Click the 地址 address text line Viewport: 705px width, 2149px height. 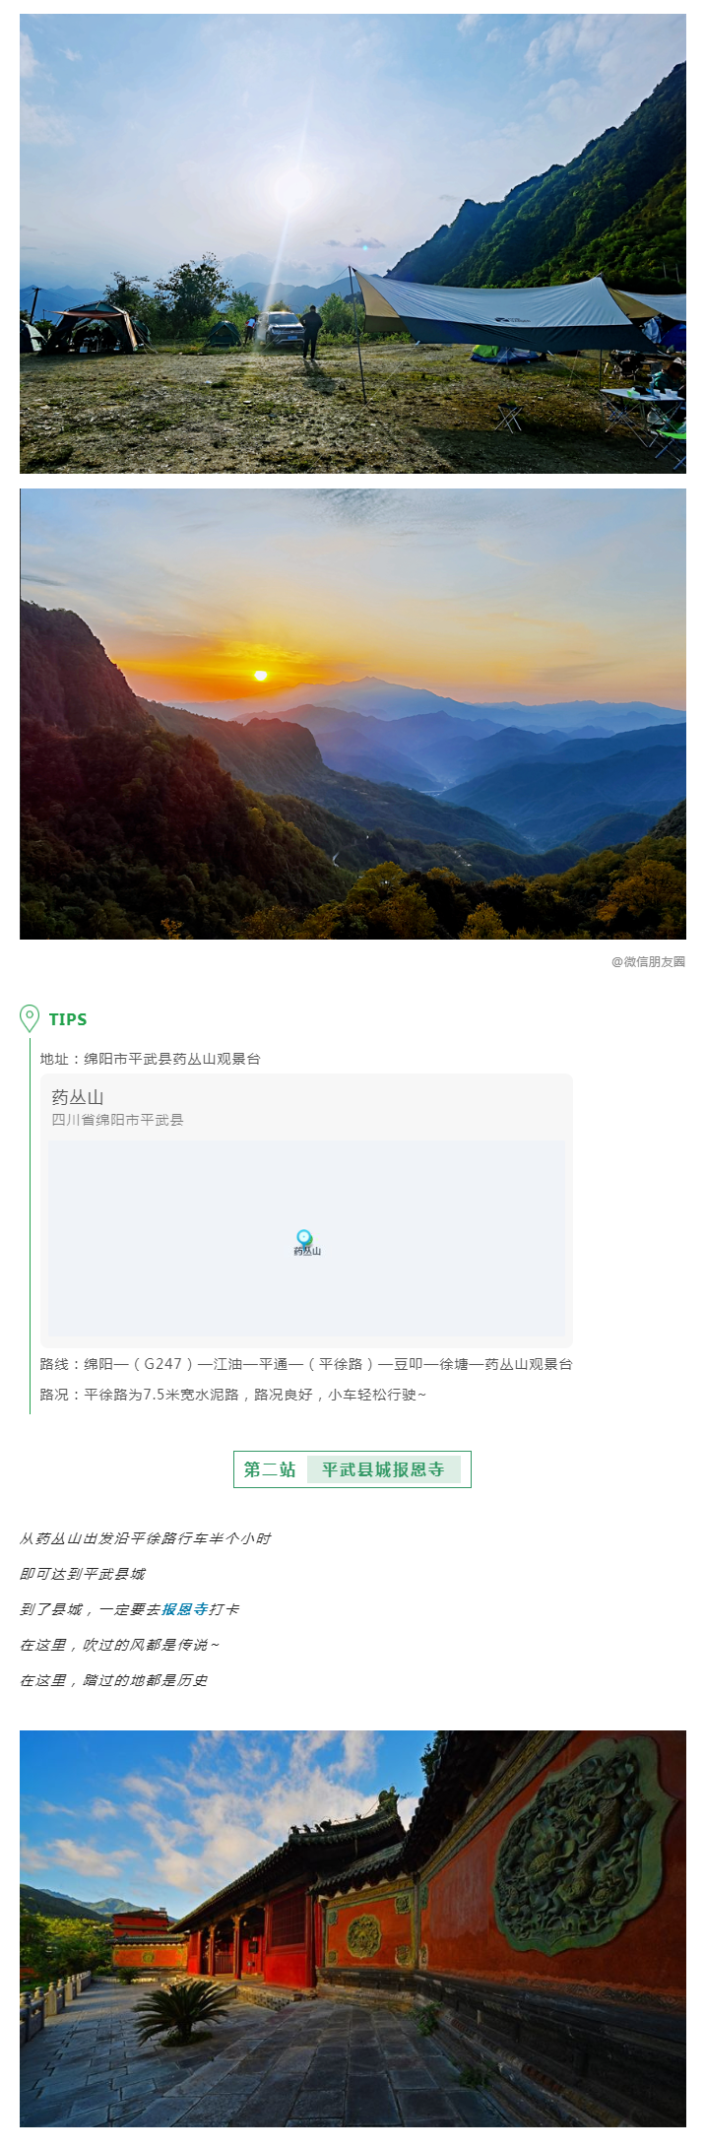pyautogui.click(x=150, y=1059)
